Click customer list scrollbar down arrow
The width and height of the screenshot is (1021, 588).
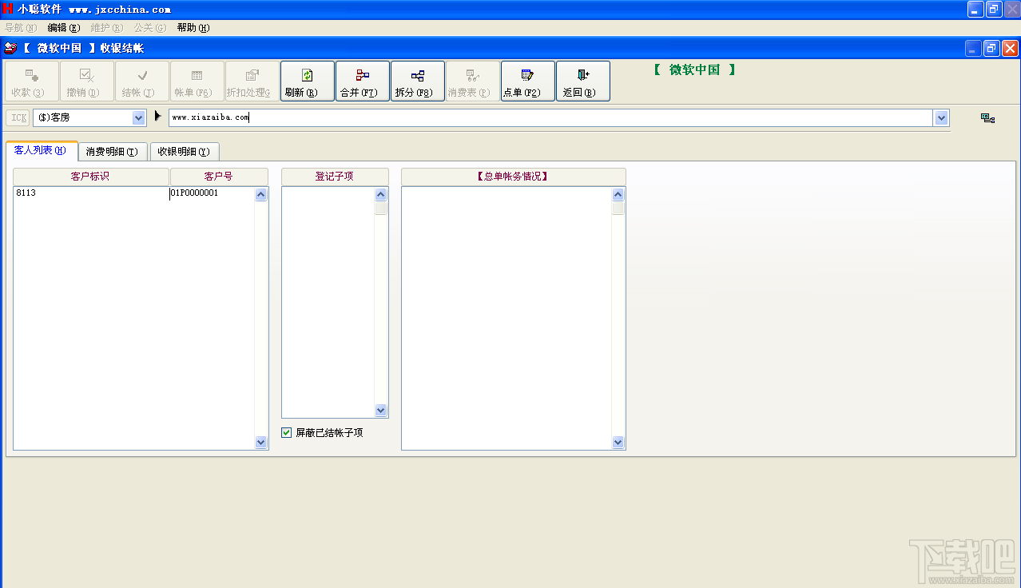[x=260, y=442]
